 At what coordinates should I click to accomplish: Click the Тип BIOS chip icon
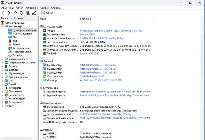click(44, 53)
